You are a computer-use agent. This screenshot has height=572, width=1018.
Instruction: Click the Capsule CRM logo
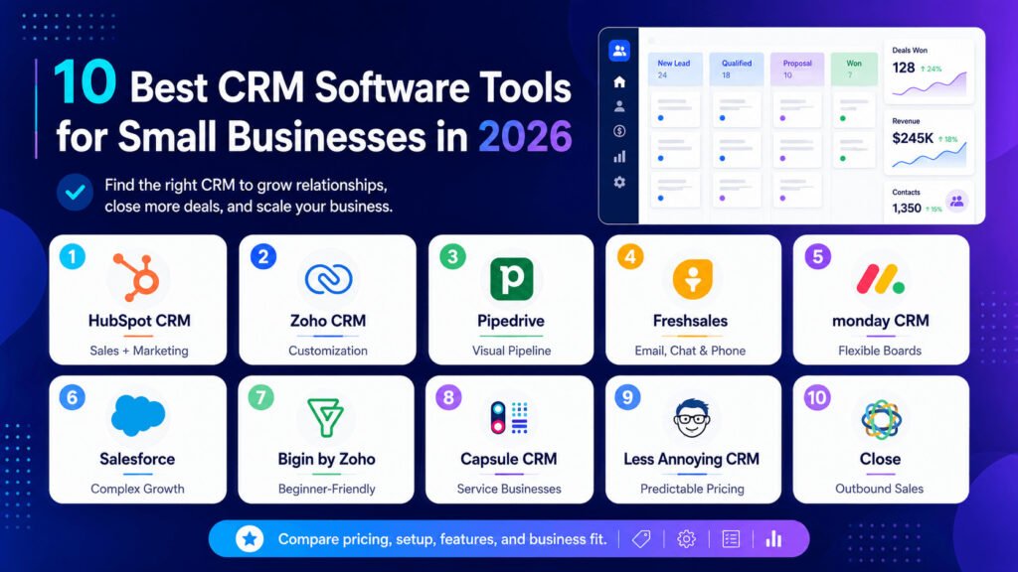510,418
